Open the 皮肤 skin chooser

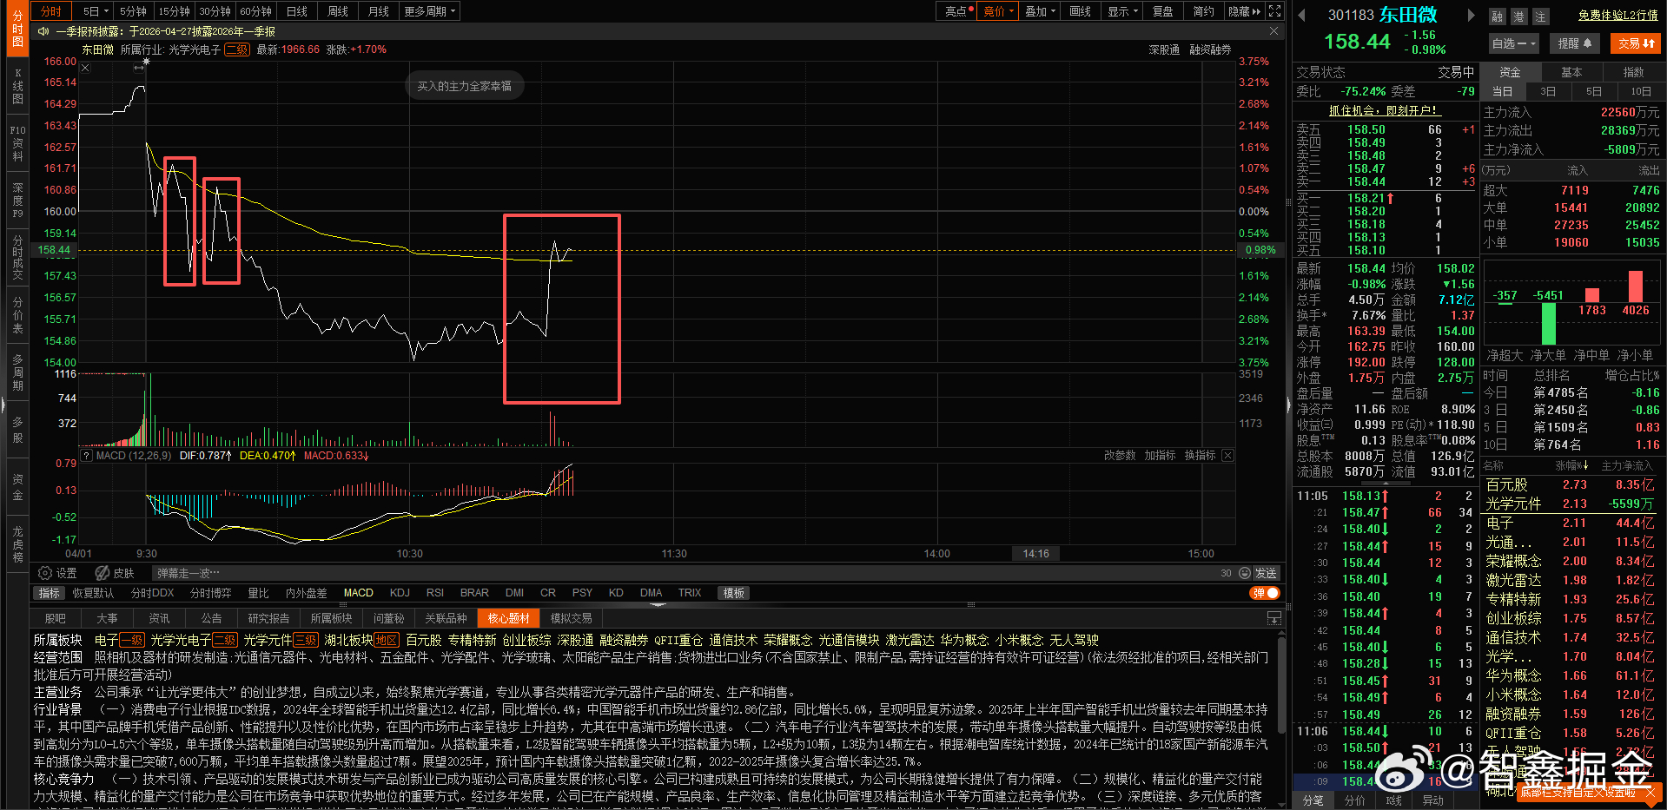coord(115,573)
